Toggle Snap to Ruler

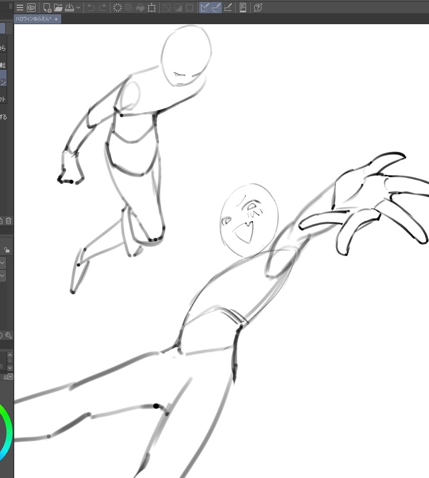pos(205,8)
